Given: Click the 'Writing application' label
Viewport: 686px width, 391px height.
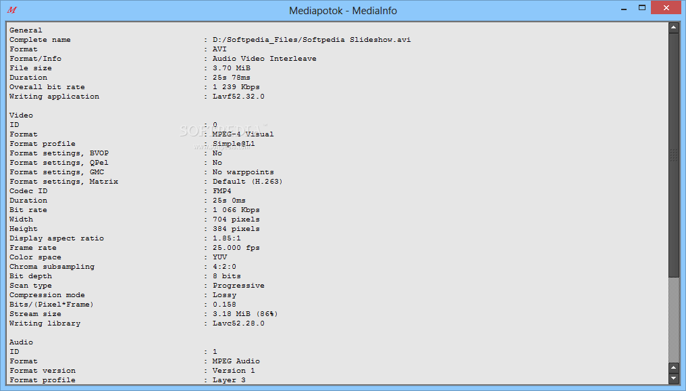Looking at the screenshot, I should click(54, 96).
